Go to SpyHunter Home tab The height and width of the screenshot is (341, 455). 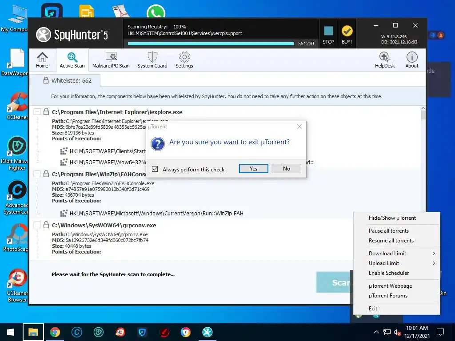(42, 60)
